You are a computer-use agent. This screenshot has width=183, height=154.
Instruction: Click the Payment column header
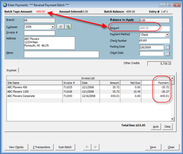(155, 83)
